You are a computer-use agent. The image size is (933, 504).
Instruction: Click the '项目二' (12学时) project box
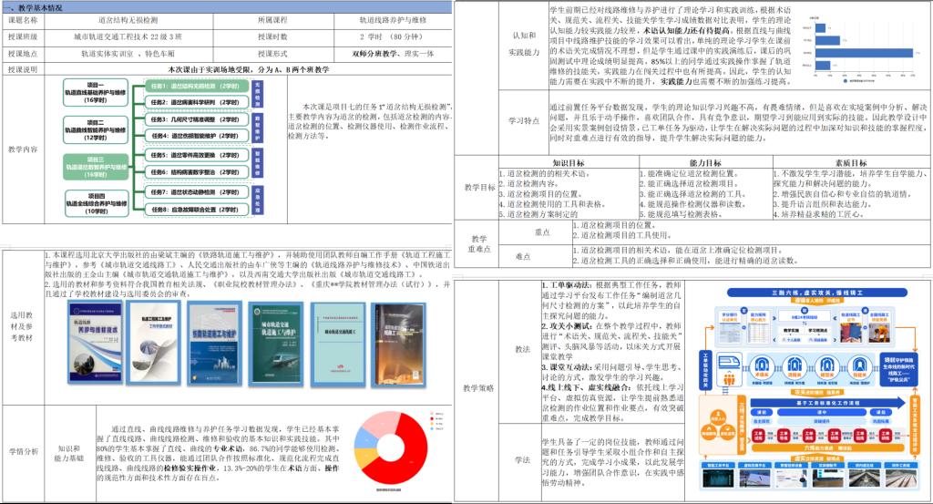coord(96,129)
